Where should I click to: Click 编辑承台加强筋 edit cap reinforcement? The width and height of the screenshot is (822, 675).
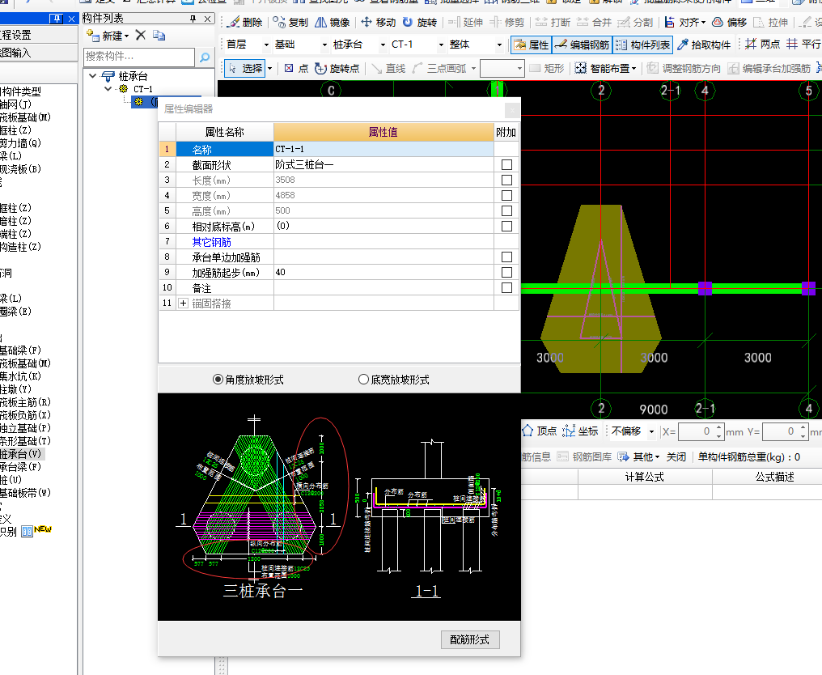point(769,68)
